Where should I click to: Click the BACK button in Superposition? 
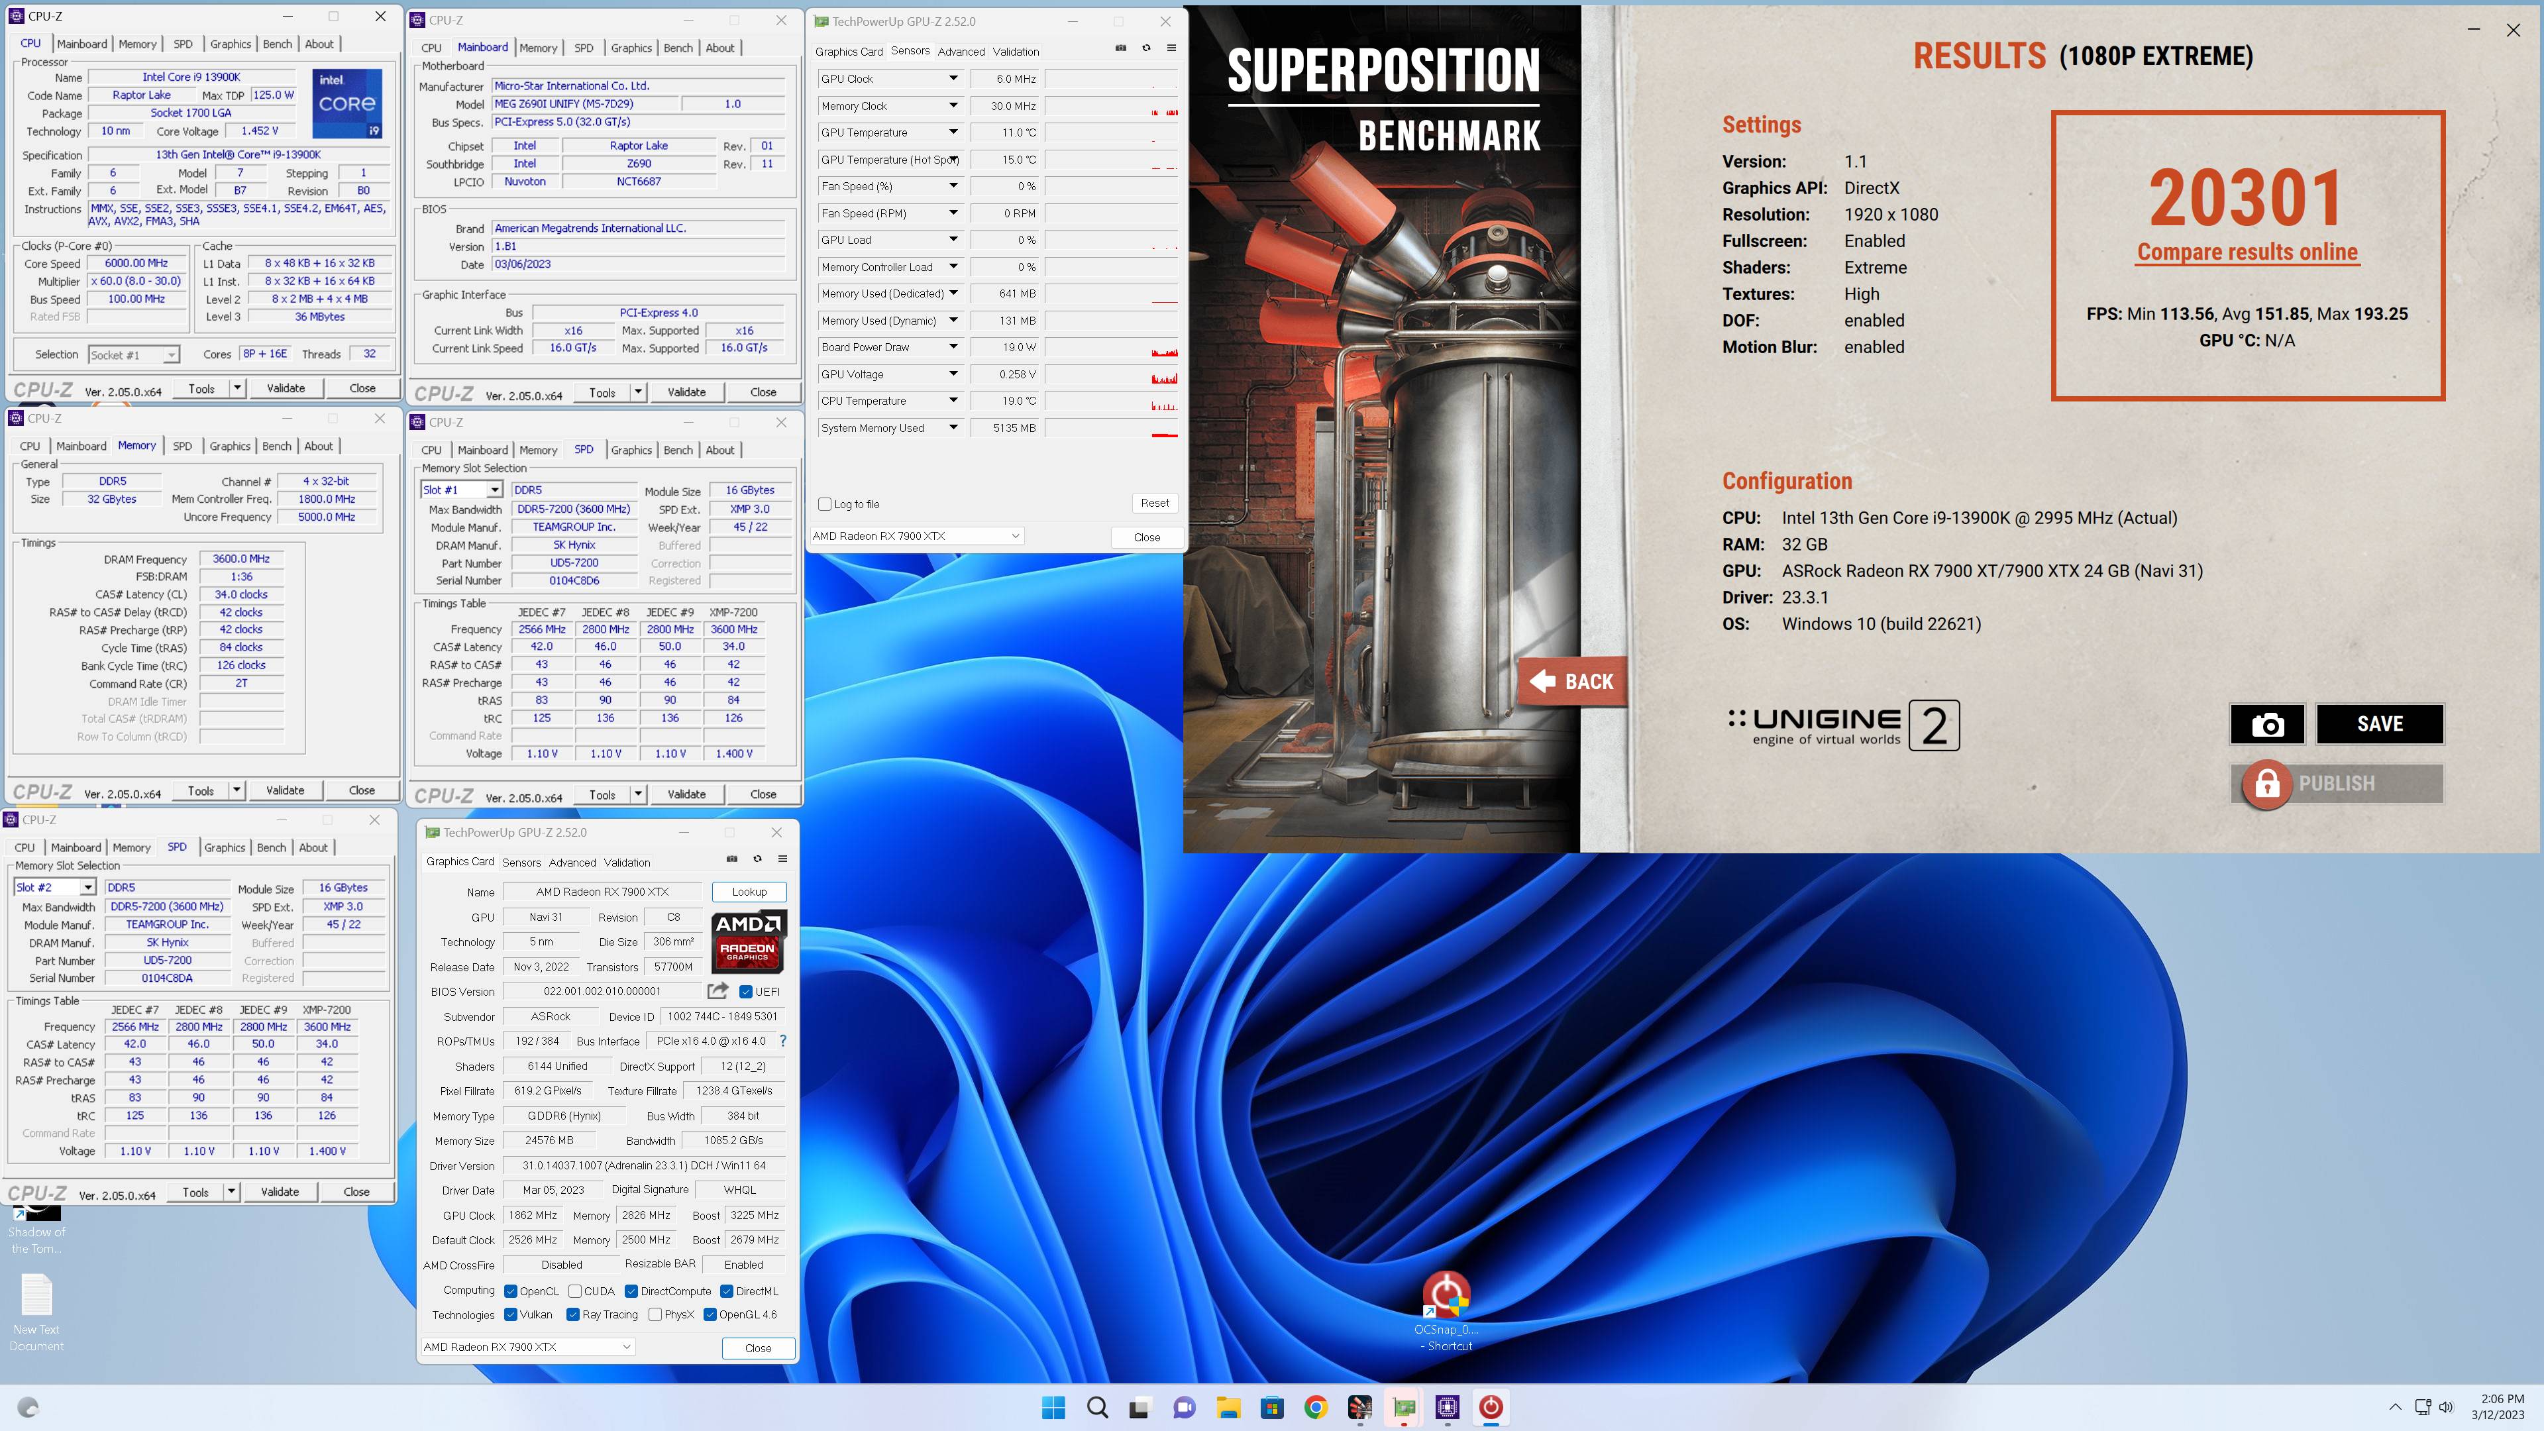(x=1572, y=682)
